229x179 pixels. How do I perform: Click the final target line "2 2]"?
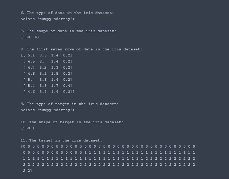pos(28,171)
